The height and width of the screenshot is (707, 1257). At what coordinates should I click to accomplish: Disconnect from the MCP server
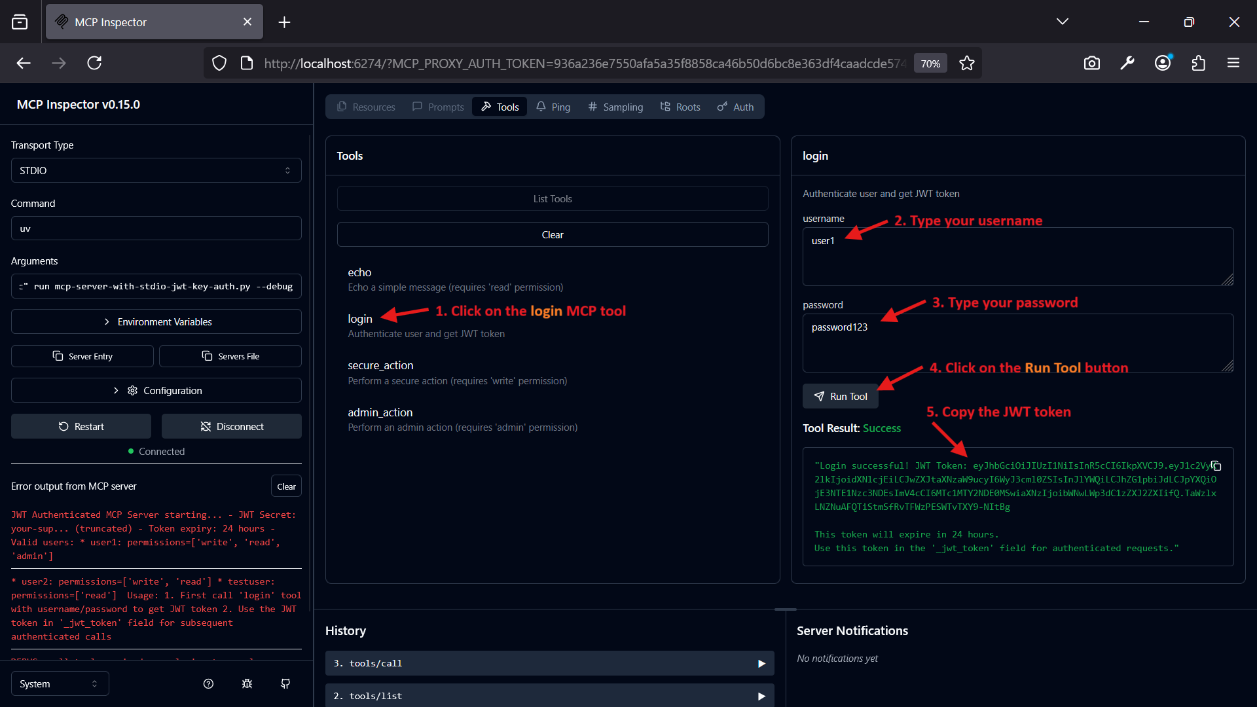click(232, 426)
